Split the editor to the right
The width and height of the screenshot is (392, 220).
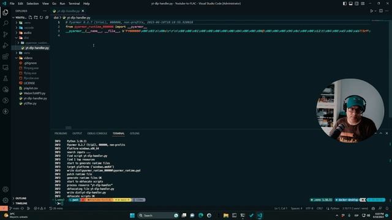pyautogui.click(x=381, y=11)
